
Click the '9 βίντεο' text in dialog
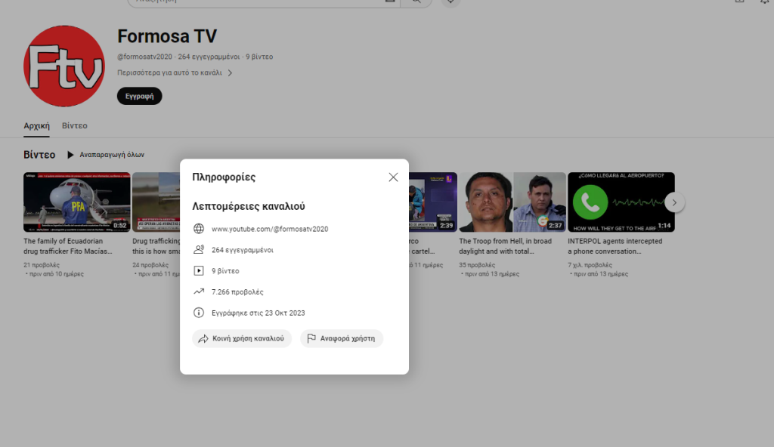(225, 271)
